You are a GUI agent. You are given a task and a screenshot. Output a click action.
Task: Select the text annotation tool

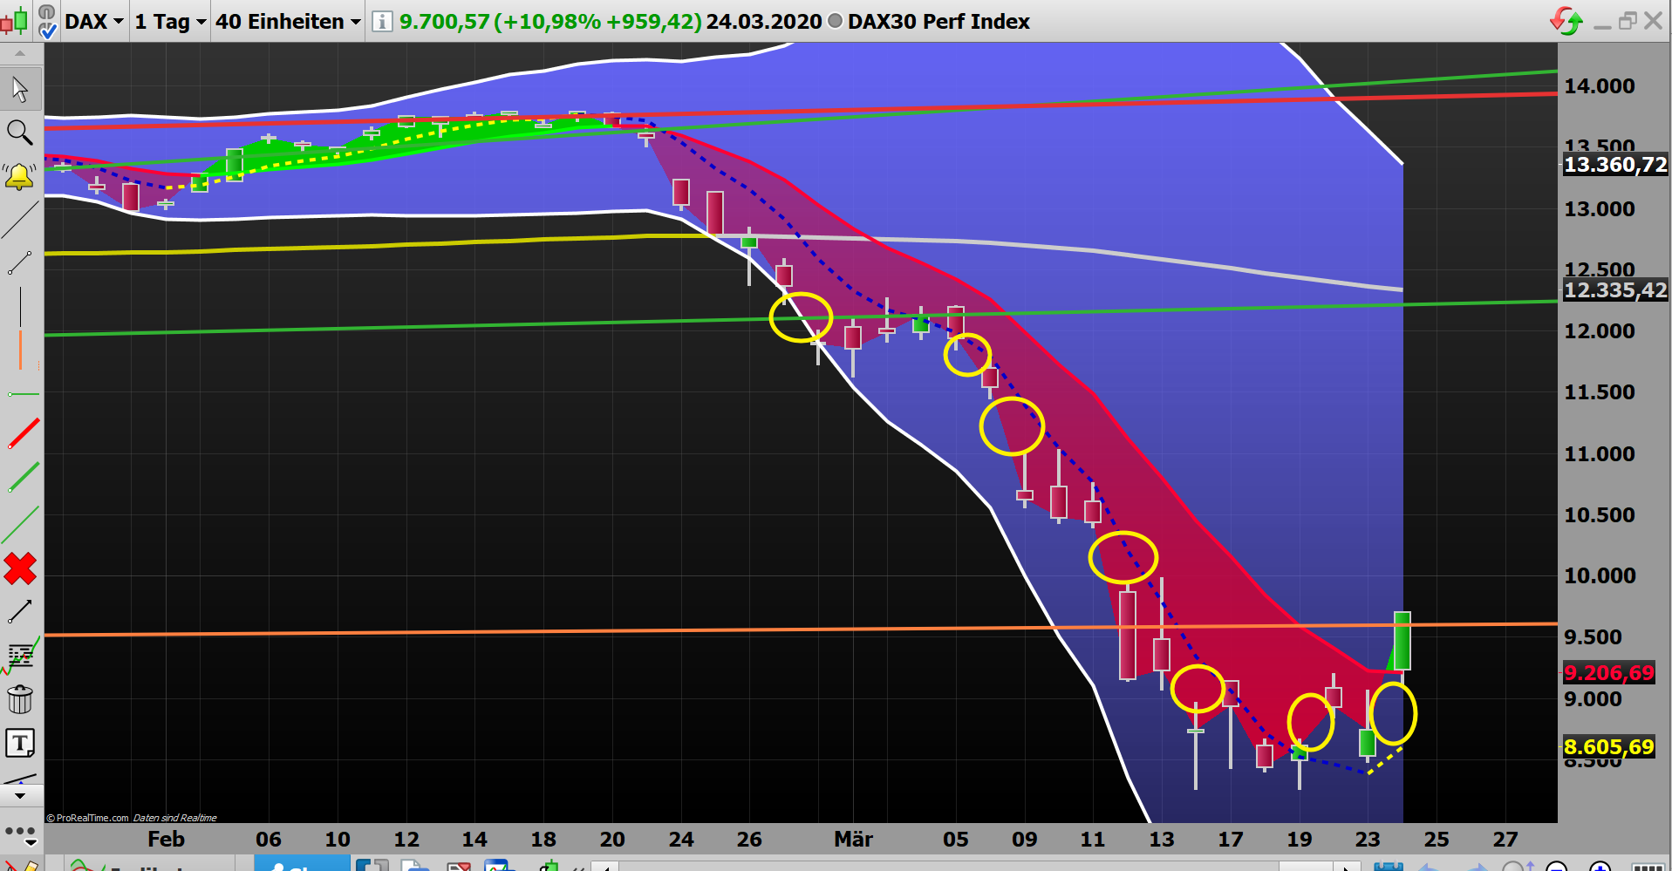(20, 742)
